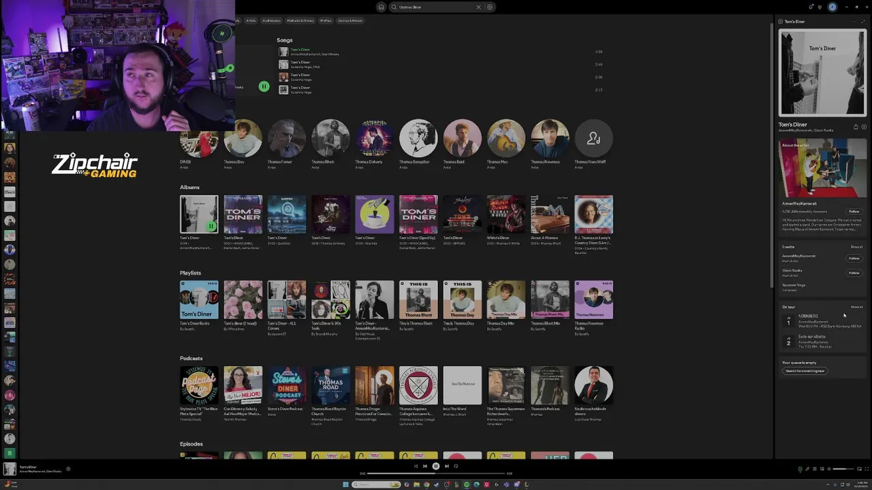
Task: Open the Tom's Diner cover art in right panel
Action: pos(822,73)
